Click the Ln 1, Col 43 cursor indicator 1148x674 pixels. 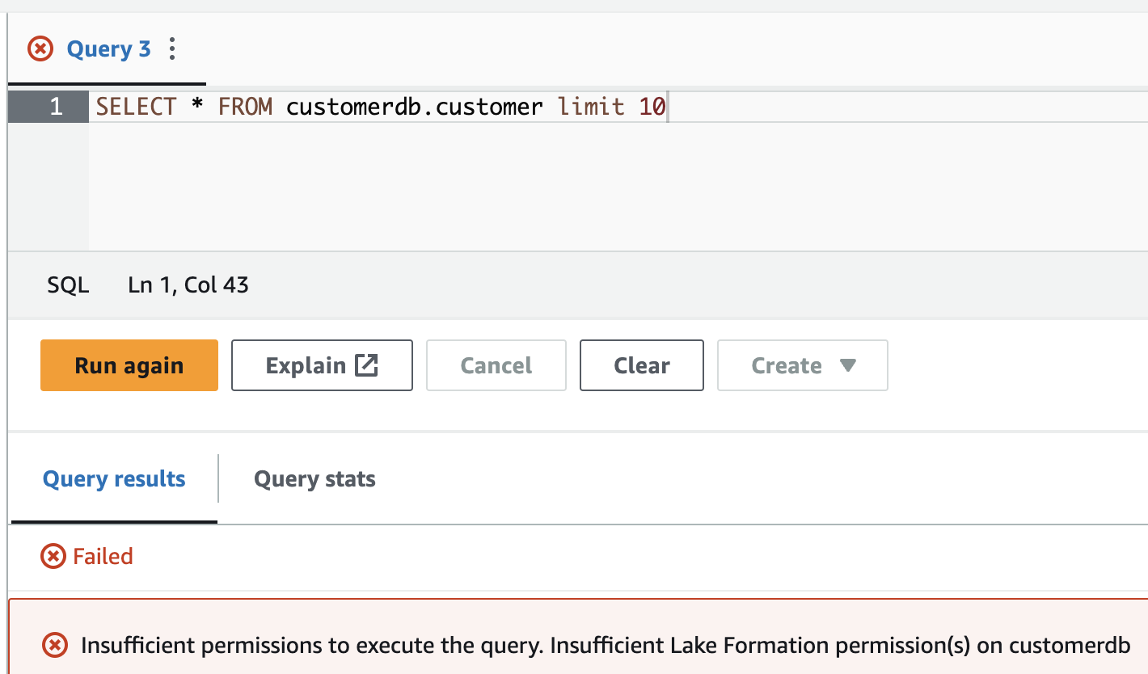point(188,285)
